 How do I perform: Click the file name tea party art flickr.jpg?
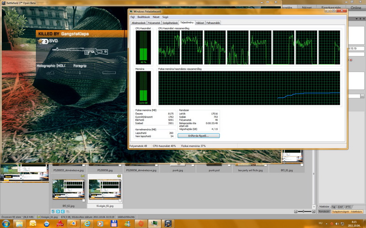point(250,170)
